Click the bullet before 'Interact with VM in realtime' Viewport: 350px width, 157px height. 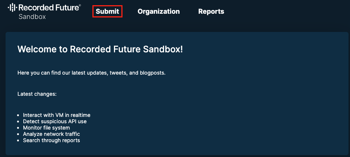[x=19, y=115]
